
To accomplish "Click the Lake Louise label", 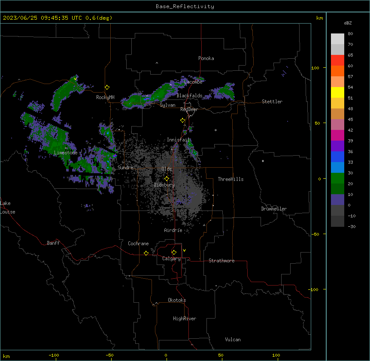I will click(x=8, y=208).
